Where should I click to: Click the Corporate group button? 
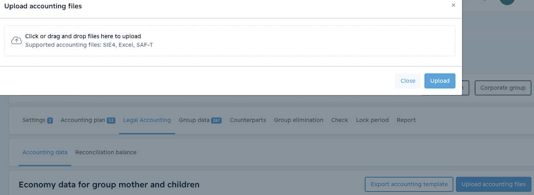(x=503, y=88)
